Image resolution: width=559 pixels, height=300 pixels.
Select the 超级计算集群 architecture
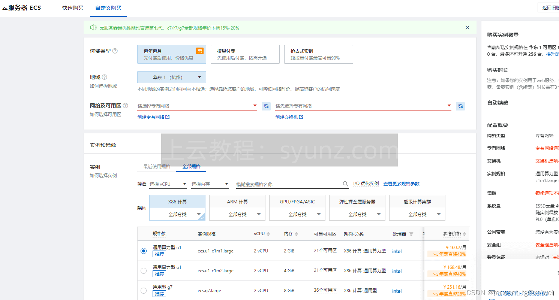point(417,201)
